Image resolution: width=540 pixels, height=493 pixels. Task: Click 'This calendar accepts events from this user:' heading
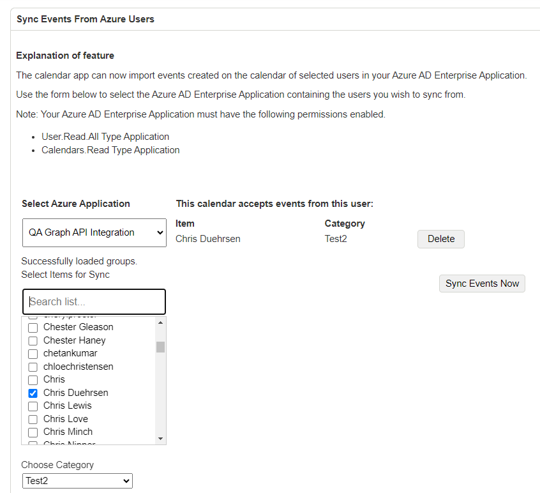point(274,204)
